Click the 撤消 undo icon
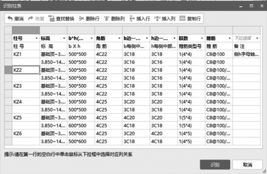The image size is (267, 174). coord(10,18)
